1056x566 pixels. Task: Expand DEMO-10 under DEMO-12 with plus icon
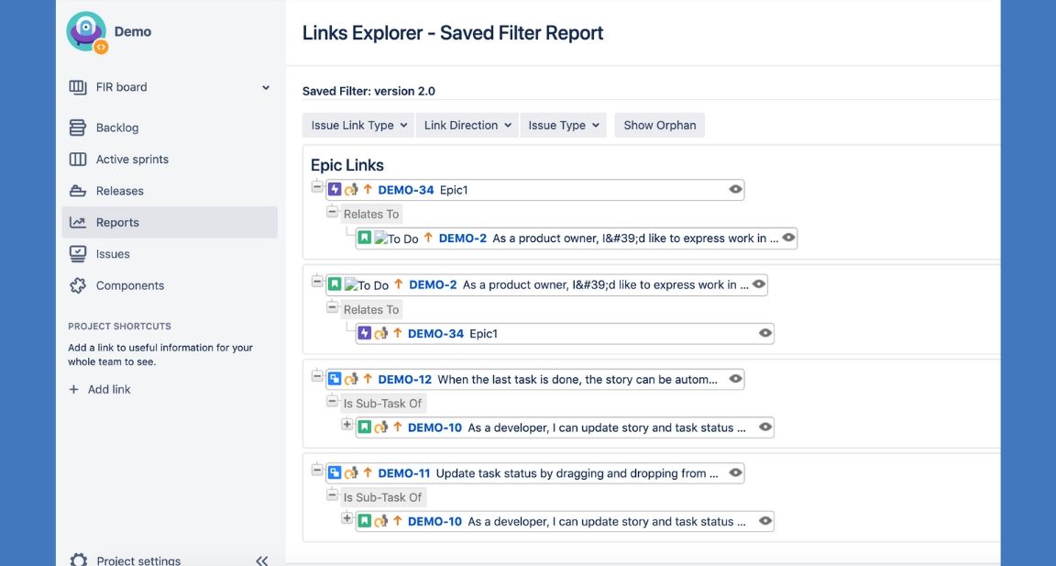[x=346, y=425]
